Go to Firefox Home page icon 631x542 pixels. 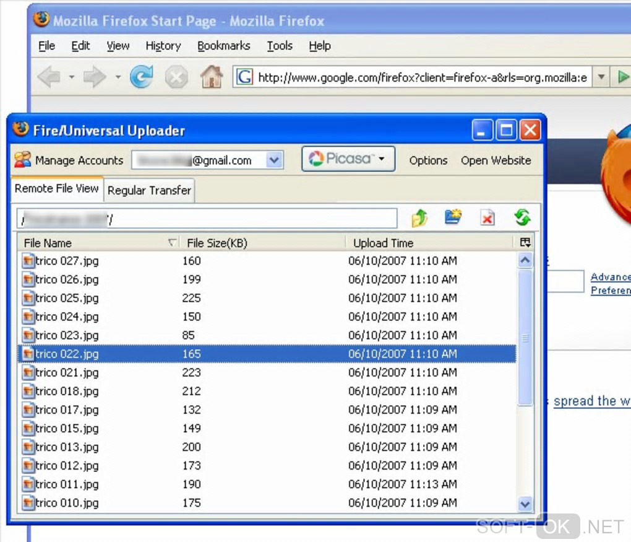[212, 76]
